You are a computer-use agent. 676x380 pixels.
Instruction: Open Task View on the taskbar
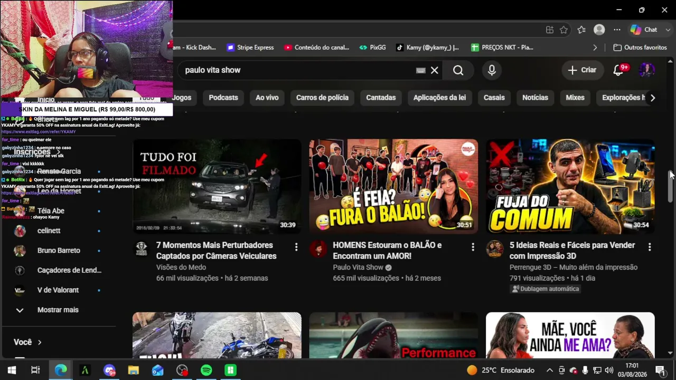coord(35,370)
